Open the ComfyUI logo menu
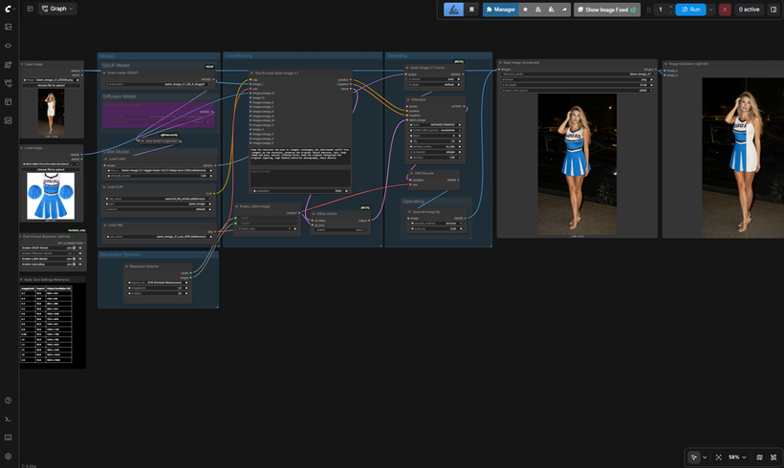Viewport: 784px width, 468px height. (9, 9)
